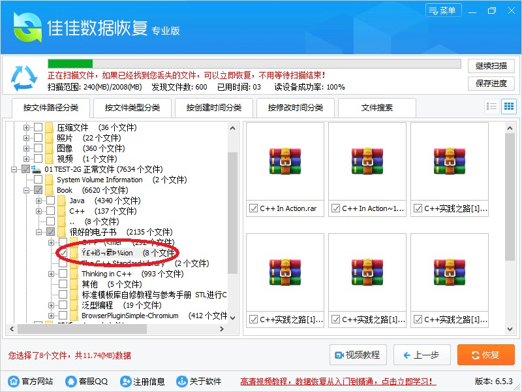This screenshot has width=522, height=392.
Task: Switch to 按创建时间分类 tab
Action: 214,108
